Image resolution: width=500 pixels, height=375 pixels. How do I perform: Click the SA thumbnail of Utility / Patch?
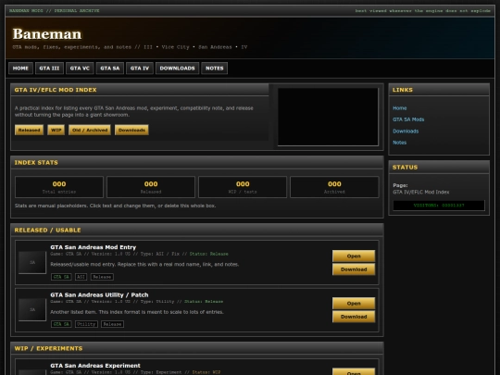coord(32,309)
